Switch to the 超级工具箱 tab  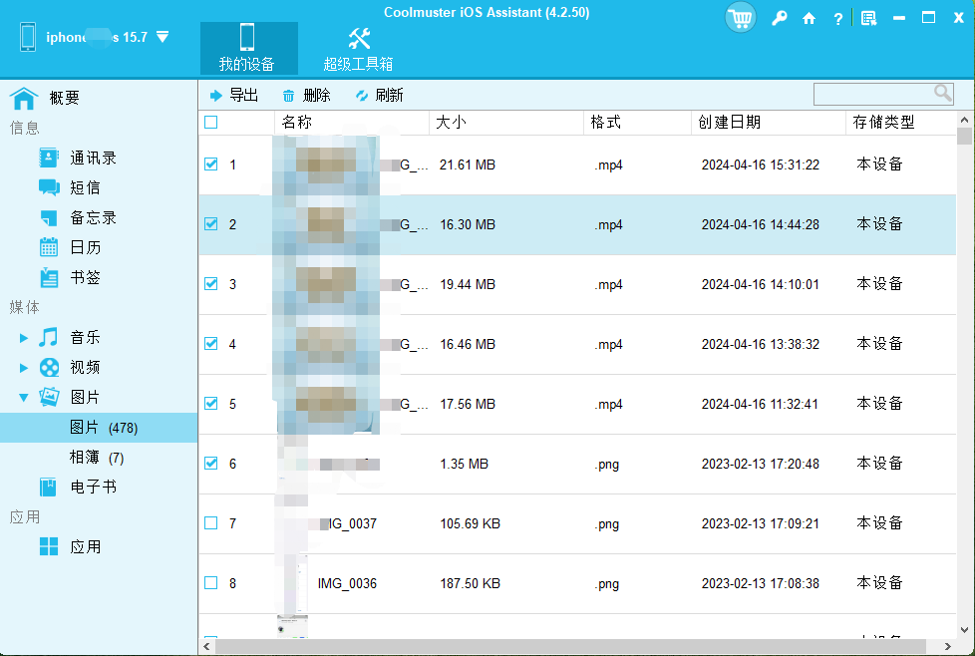(358, 49)
